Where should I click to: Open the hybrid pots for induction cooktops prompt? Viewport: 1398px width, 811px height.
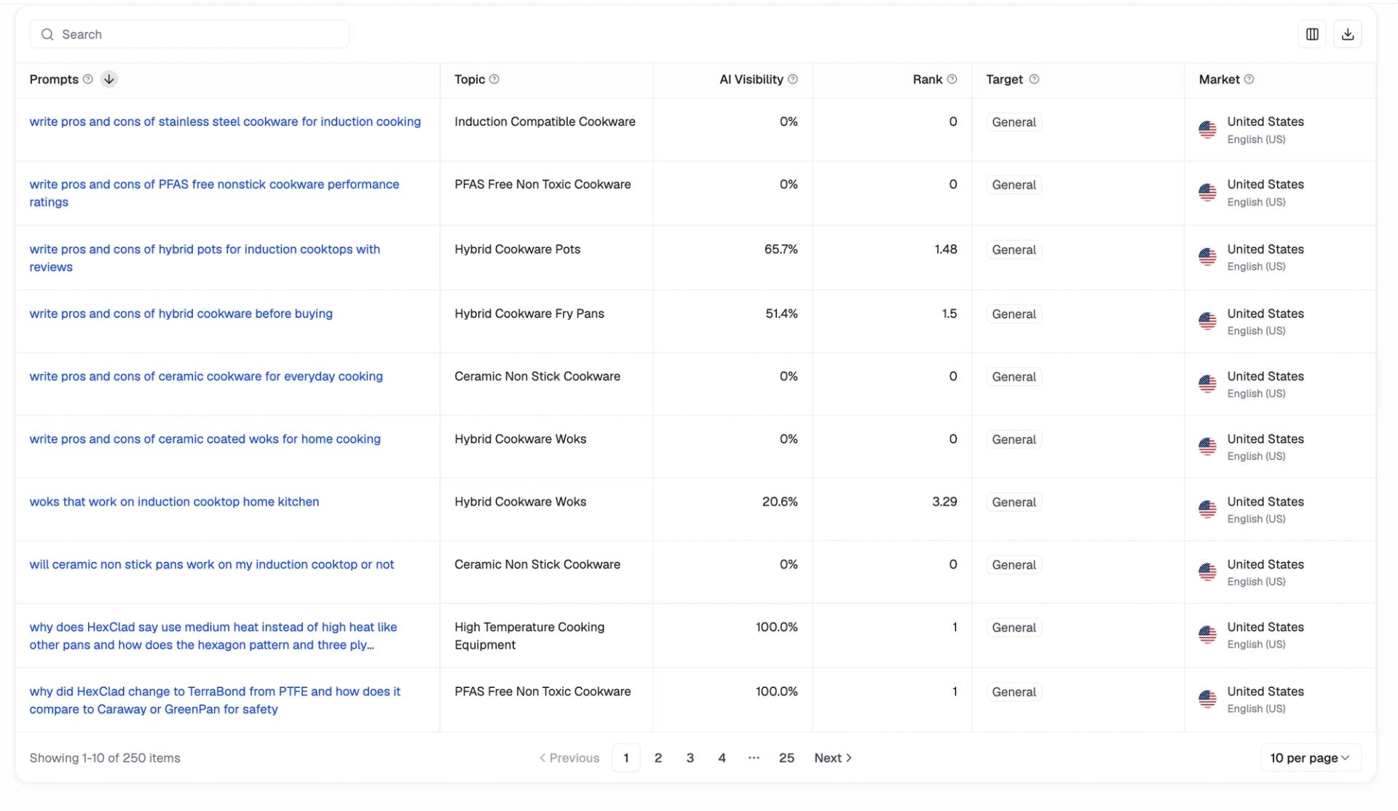point(205,258)
